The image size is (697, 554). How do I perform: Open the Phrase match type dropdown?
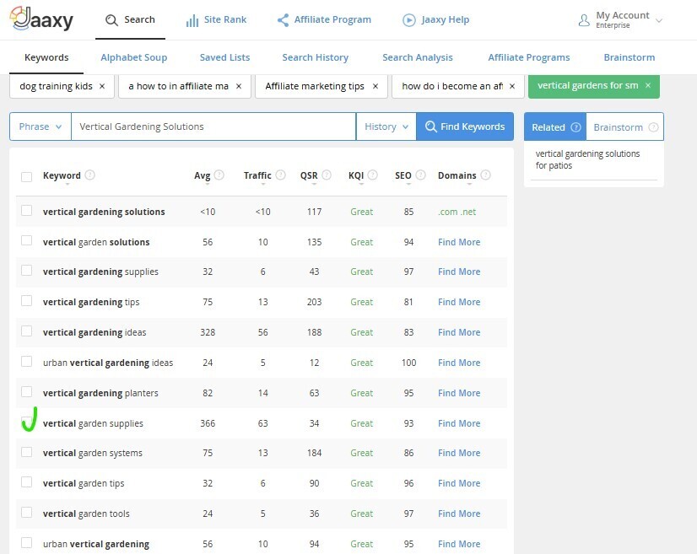(x=41, y=126)
